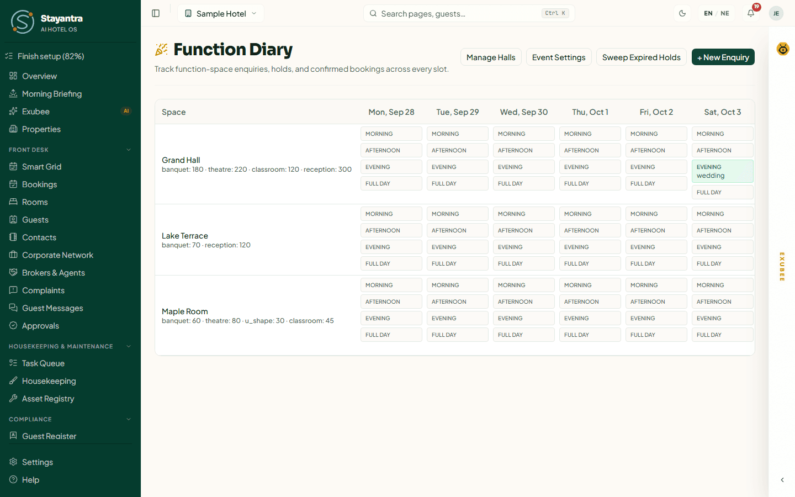
Task: Click the Rooms bed icon
Action: [13, 202]
